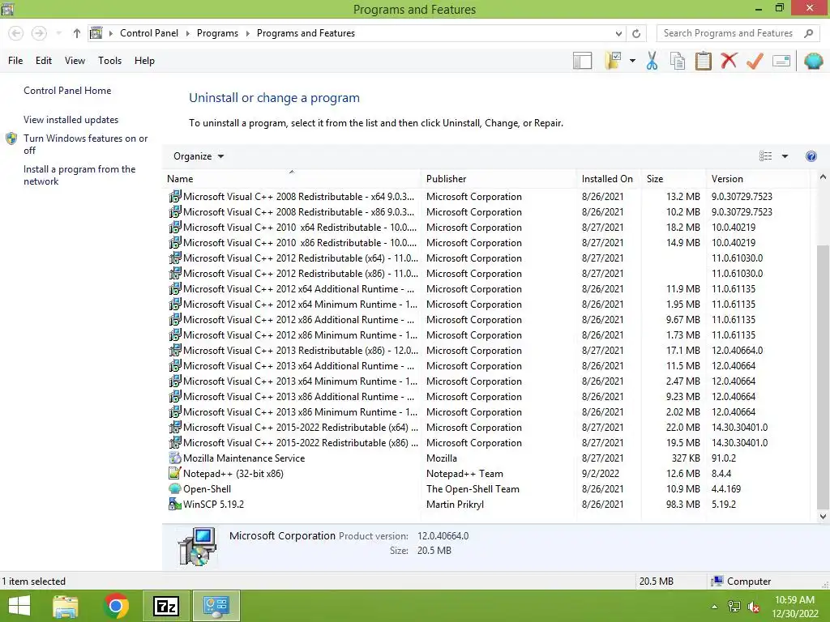Open the Tools menu
830x622 pixels.
click(x=109, y=61)
